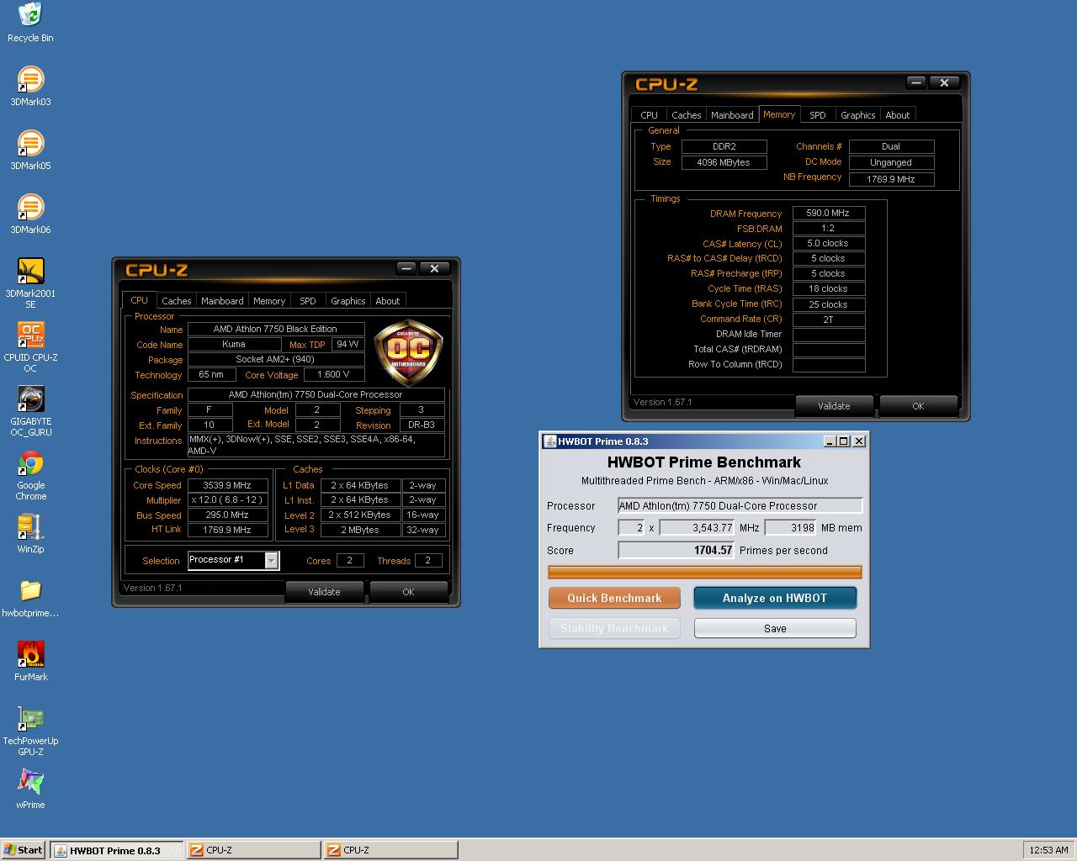Click the Core Speed value 3539.9 MHz
Screen dimensions: 1077x861
tap(227, 485)
